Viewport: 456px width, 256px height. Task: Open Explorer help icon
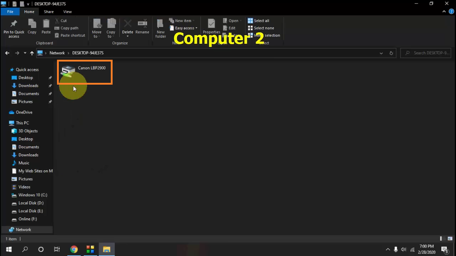(x=451, y=11)
